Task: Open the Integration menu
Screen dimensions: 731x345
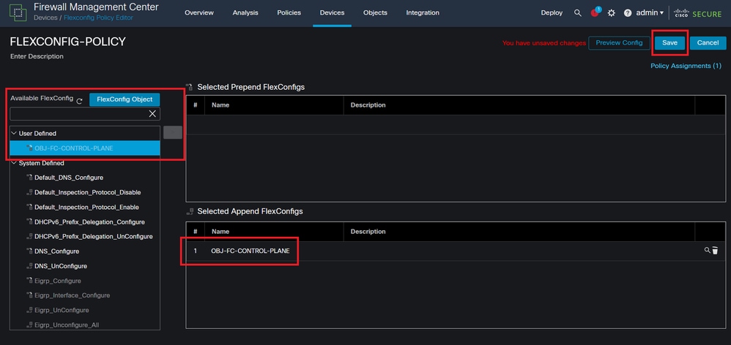Action: click(423, 13)
